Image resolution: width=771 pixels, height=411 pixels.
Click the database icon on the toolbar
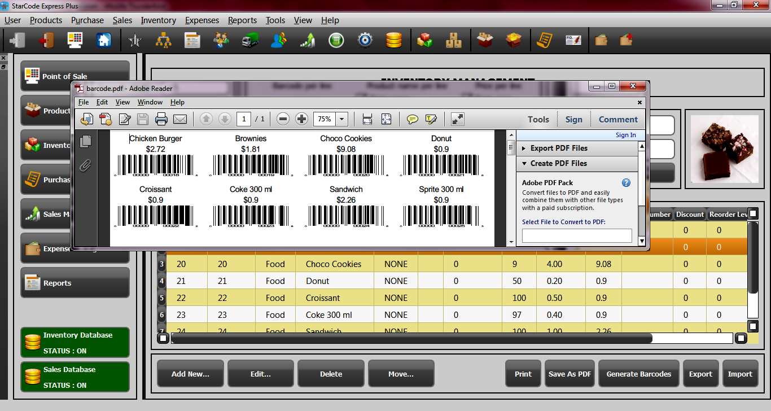[x=394, y=40]
